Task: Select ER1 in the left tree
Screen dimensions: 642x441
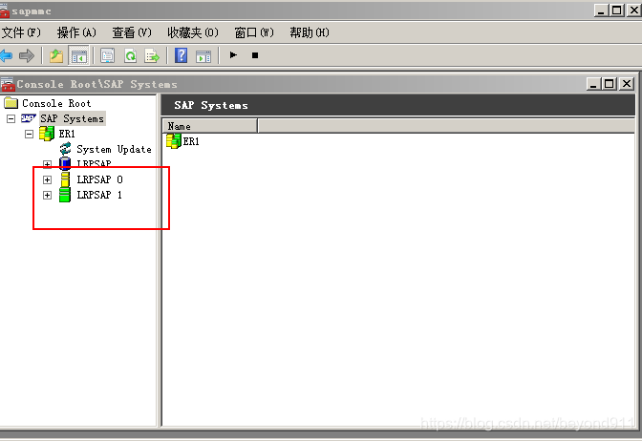Action: pos(67,134)
